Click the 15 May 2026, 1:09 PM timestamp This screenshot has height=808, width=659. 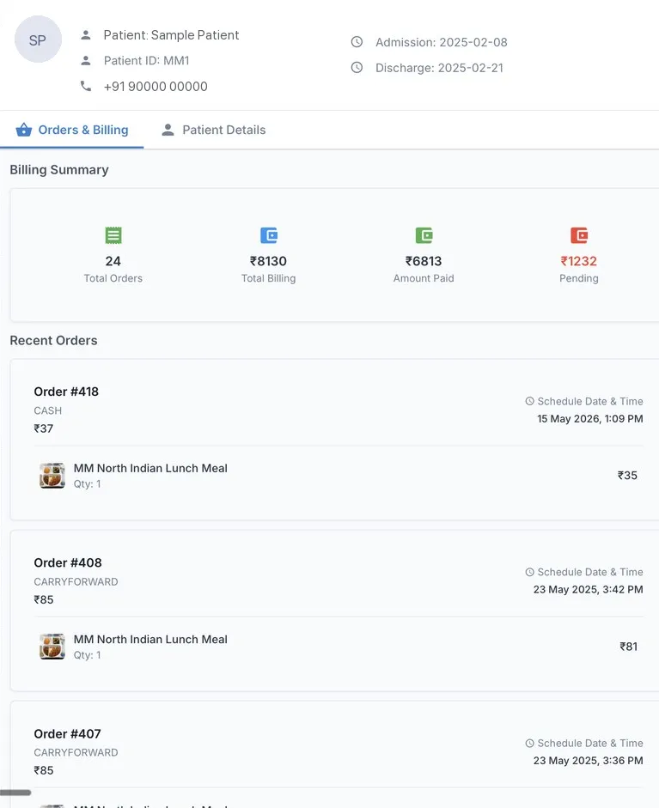coord(590,418)
